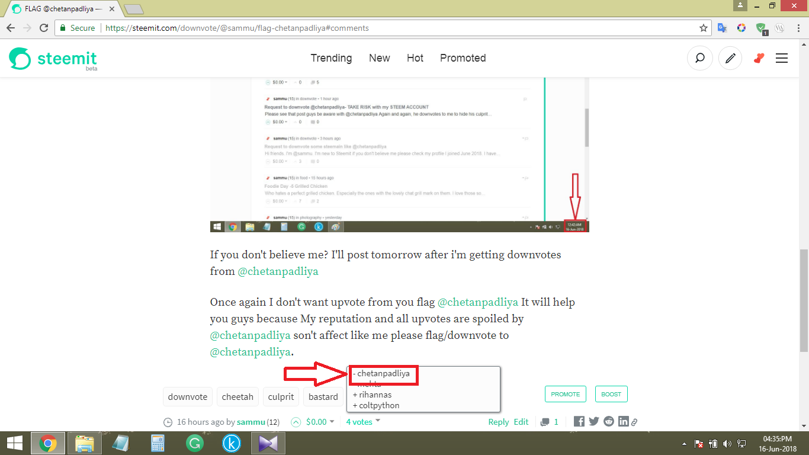809x455 pixels.
Task: Open the Promoted posts section
Action: [x=463, y=58]
